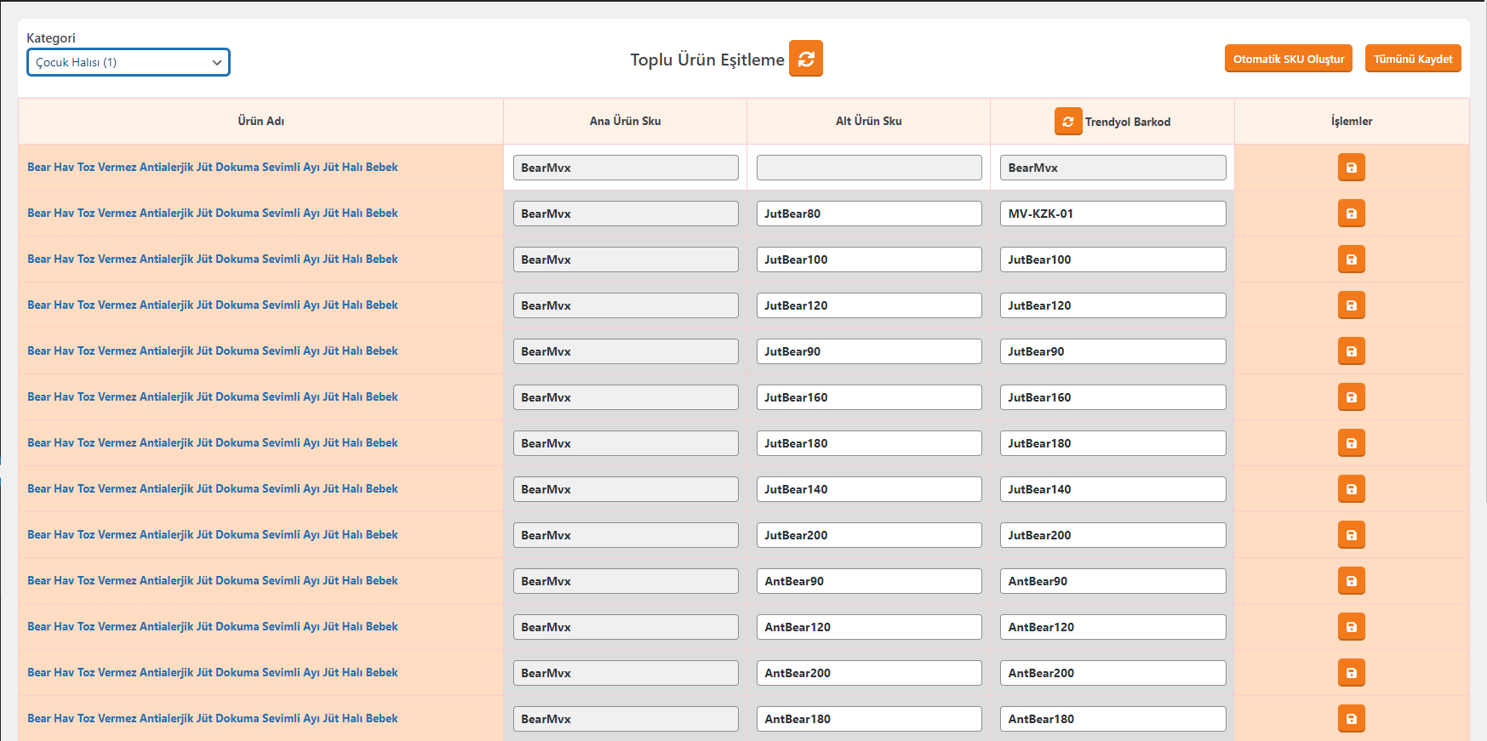Save the JutBear180 row
The image size is (1487, 741).
1351,443
